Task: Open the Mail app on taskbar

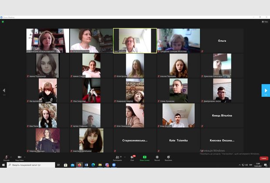Action: point(72,165)
